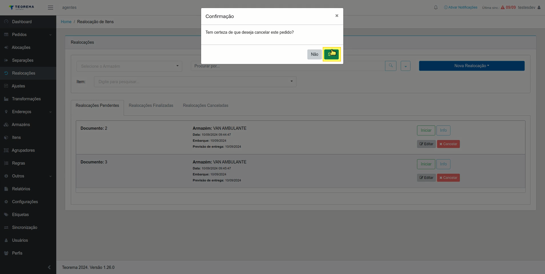Open Itens in the sidebar
Viewport: 545px width, 274px height.
tap(28, 137)
